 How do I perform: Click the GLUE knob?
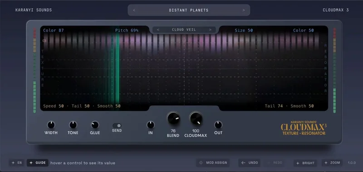(x=95, y=125)
